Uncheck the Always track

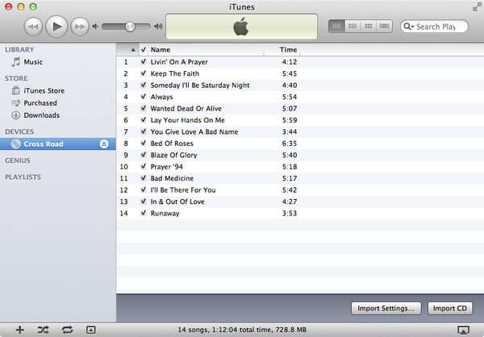[144, 97]
